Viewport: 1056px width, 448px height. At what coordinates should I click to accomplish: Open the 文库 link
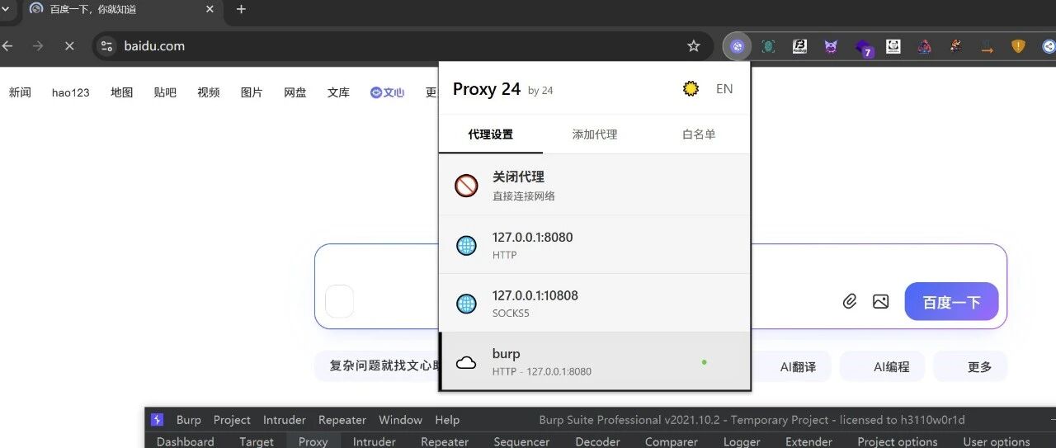pyautogui.click(x=338, y=92)
